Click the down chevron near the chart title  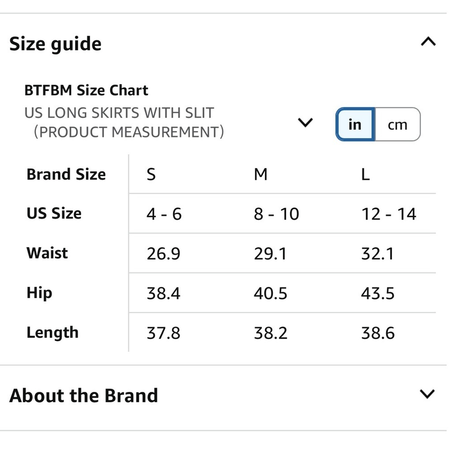[x=306, y=122]
